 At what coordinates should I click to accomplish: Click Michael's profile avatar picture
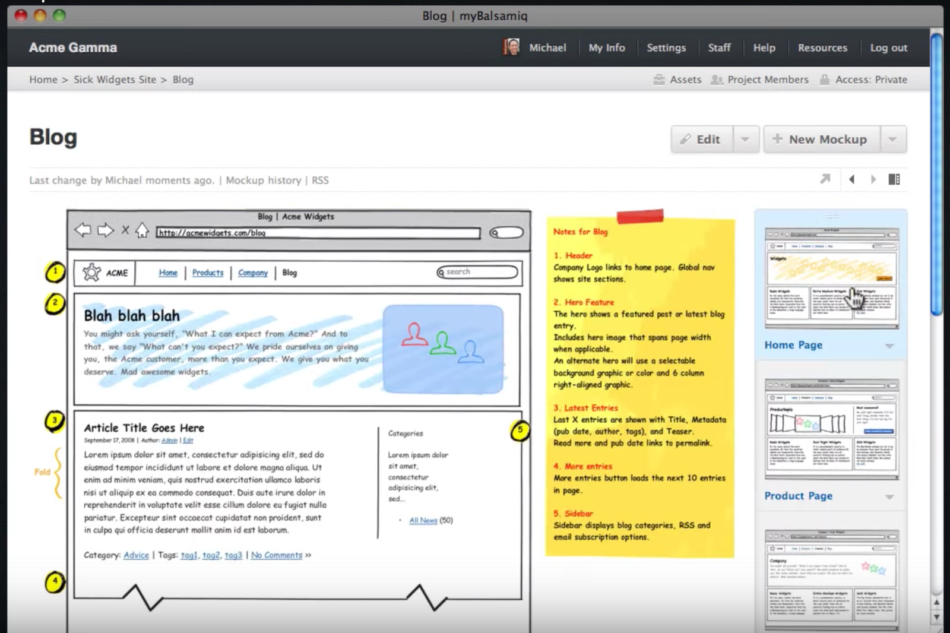click(x=511, y=47)
